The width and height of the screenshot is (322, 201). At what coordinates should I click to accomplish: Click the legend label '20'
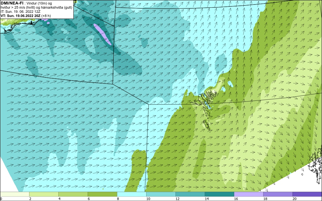click(x=295, y=199)
